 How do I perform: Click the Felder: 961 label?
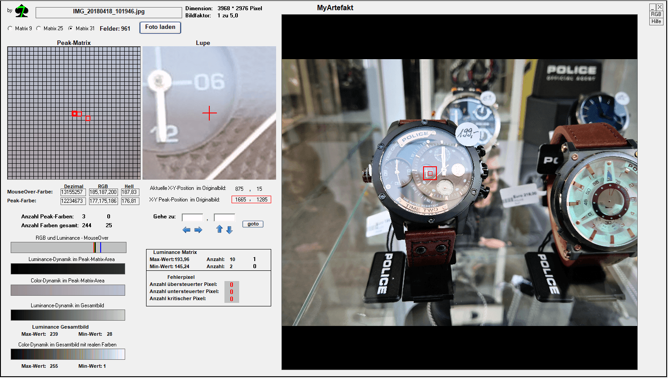[x=115, y=28]
